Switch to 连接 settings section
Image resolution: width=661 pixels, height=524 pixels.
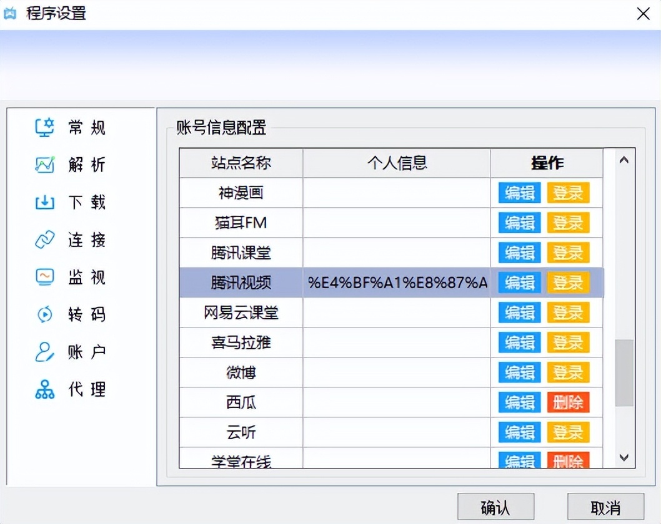point(87,240)
